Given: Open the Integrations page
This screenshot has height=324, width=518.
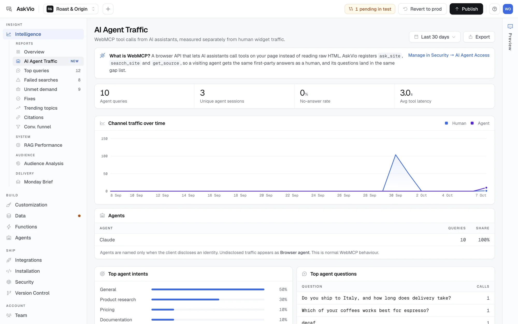Looking at the screenshot, I should pyautogui.click(x=43, y=260).
